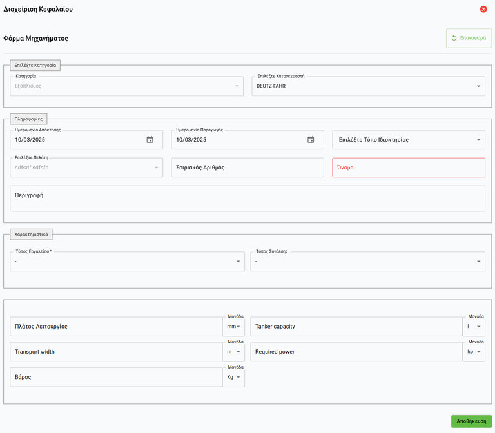The image size is (495, 433).
Task: Close the Διαχείριση Κεφαλαίου dialog
Action: (x=483, y=9)
